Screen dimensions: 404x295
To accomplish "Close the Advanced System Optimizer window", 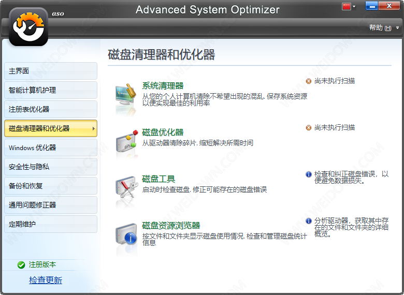I will [389, 6].
